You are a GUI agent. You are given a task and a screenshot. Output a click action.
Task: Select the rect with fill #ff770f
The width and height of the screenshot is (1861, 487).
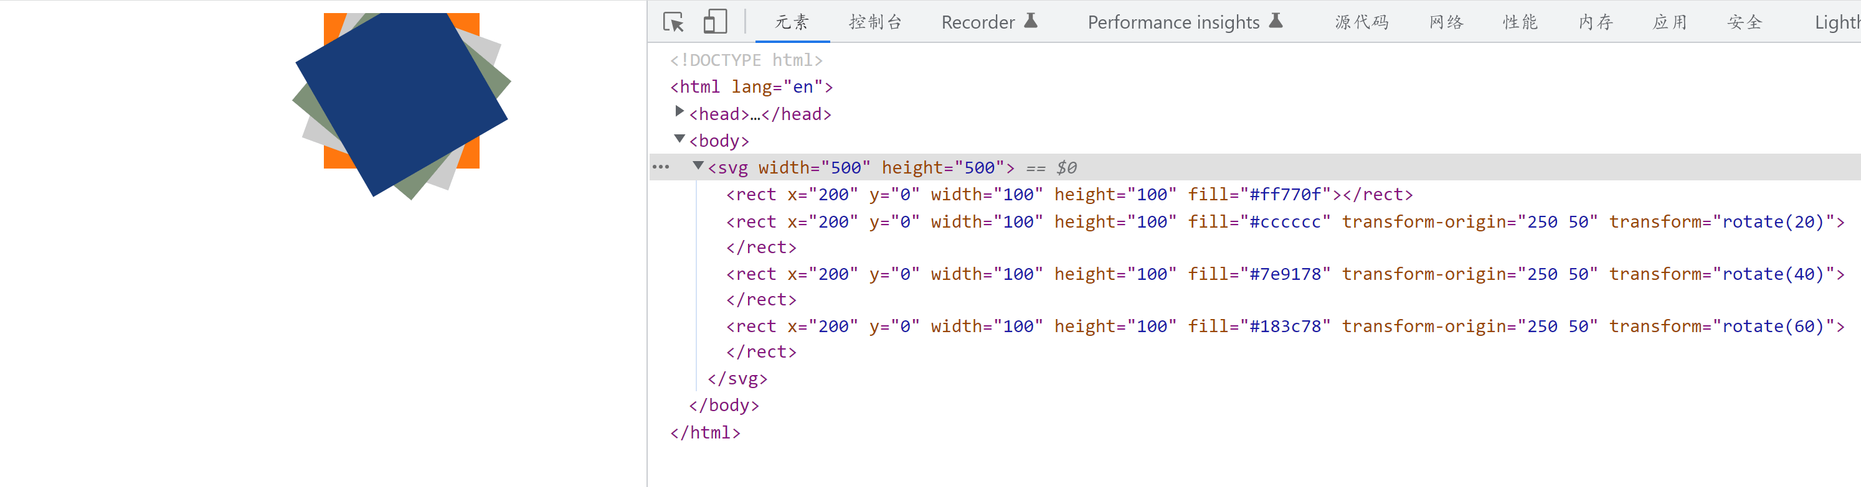pyautogui.click(x=1069, y=194)
